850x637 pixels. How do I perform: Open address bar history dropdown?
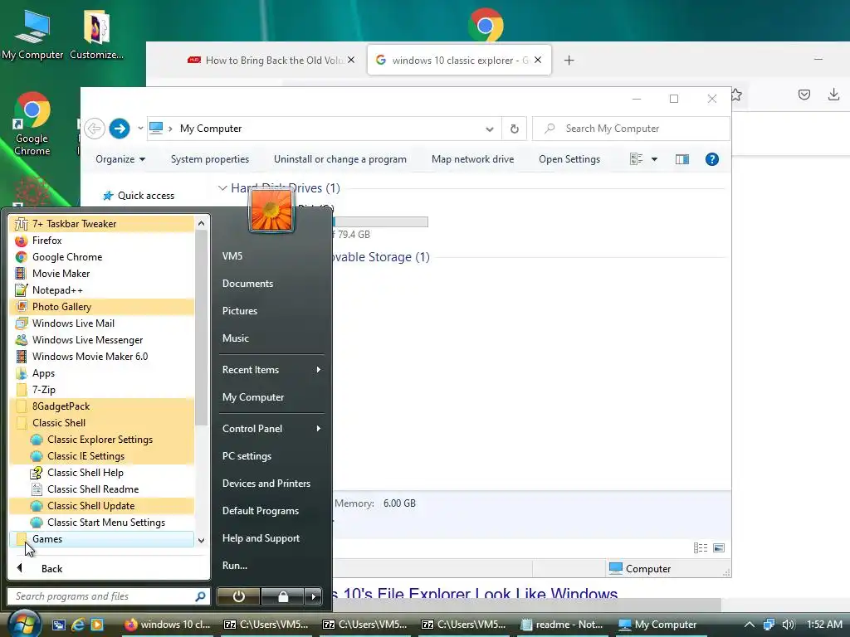tap(490, 129)
